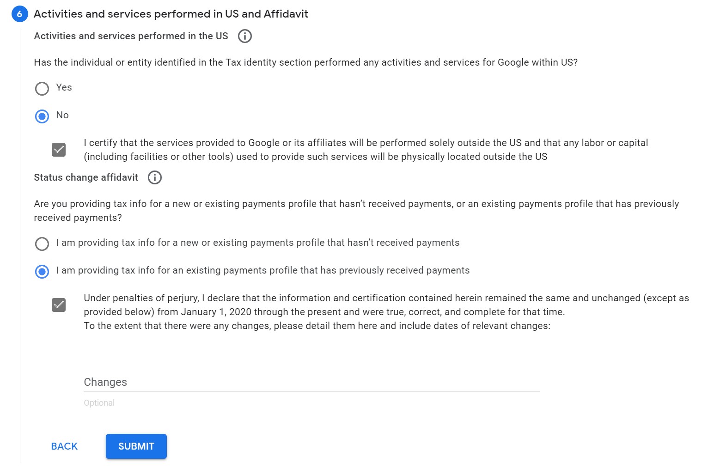Open info icon beside Activities and services heading

tap(244, 36)
